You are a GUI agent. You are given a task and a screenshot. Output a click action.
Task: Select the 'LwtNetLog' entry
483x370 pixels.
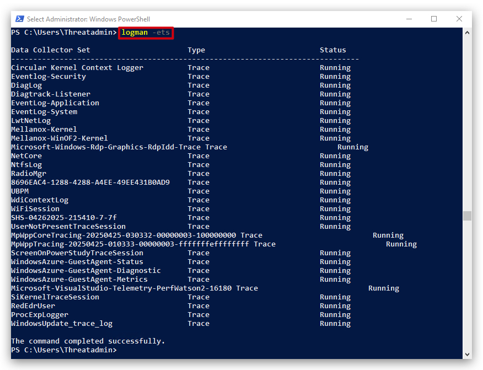tap(31, 120)
